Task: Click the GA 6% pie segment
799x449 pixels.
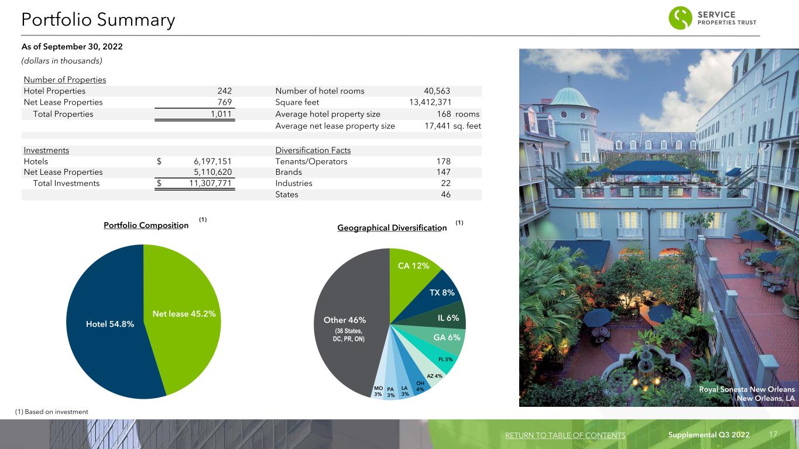Action: (x=446, y=337)
